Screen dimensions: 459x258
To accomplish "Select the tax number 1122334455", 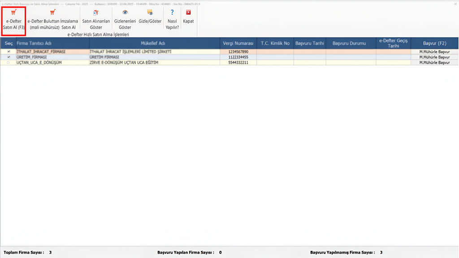I will (x=238, y=57).
